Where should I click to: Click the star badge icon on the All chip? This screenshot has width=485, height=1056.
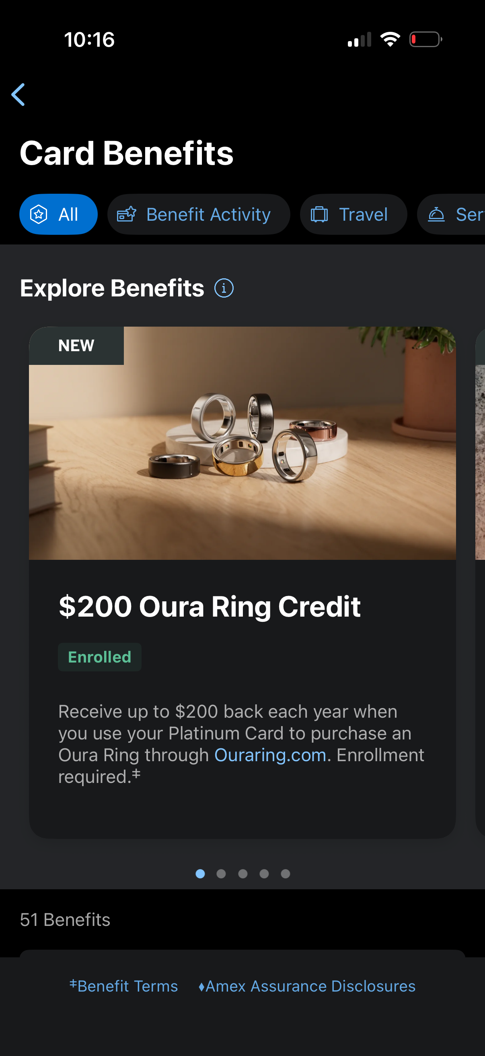click(x=39, y=214)
